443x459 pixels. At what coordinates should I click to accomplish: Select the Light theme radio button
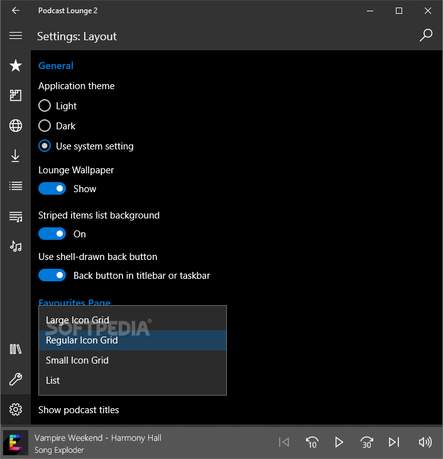45,105
